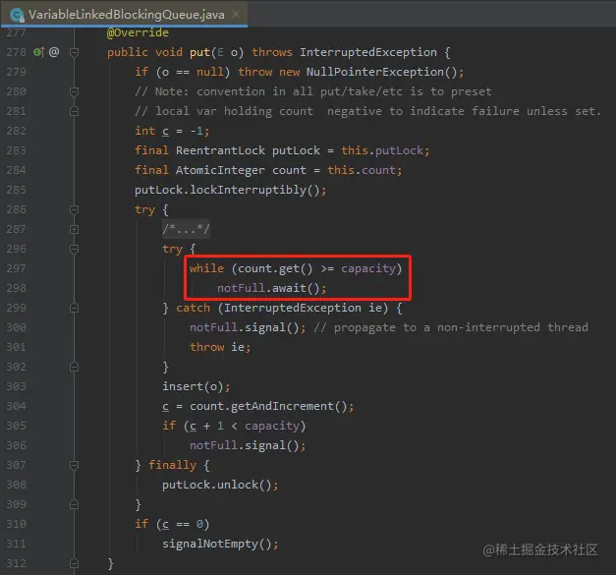Click notFull.signal() on line 300

pyautogui.click(x=248, y=327)
